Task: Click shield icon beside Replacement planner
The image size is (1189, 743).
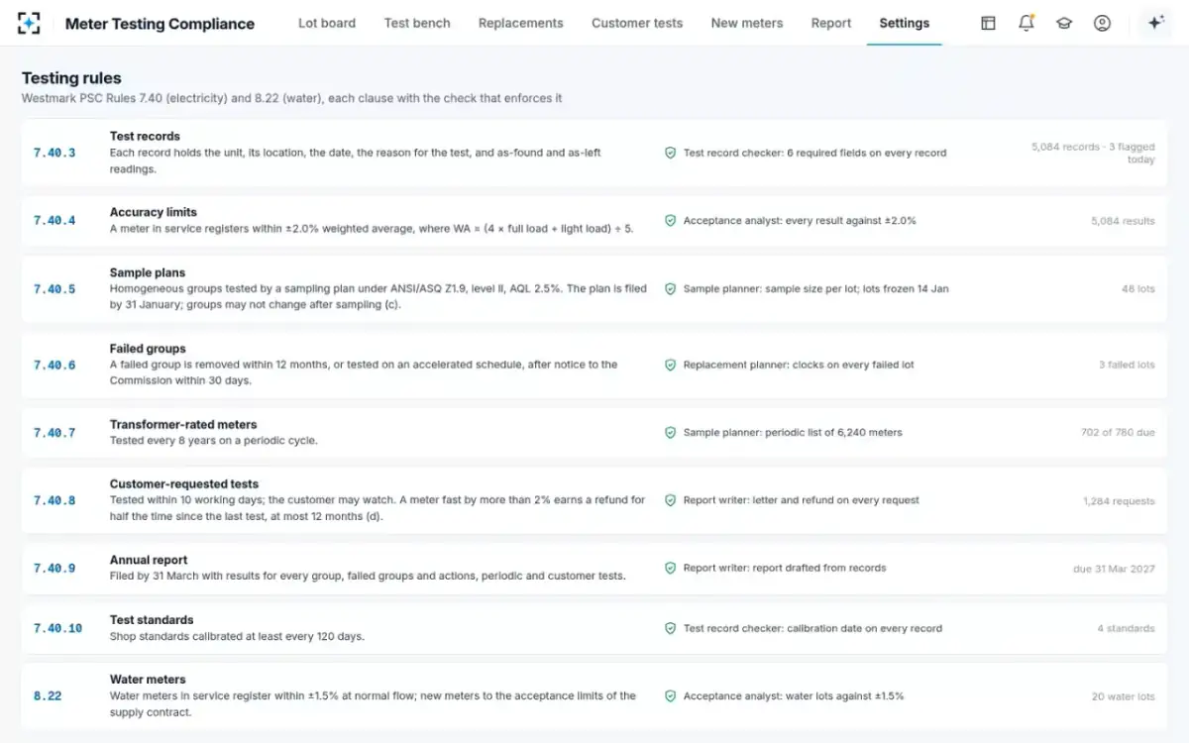Action: 671,365
